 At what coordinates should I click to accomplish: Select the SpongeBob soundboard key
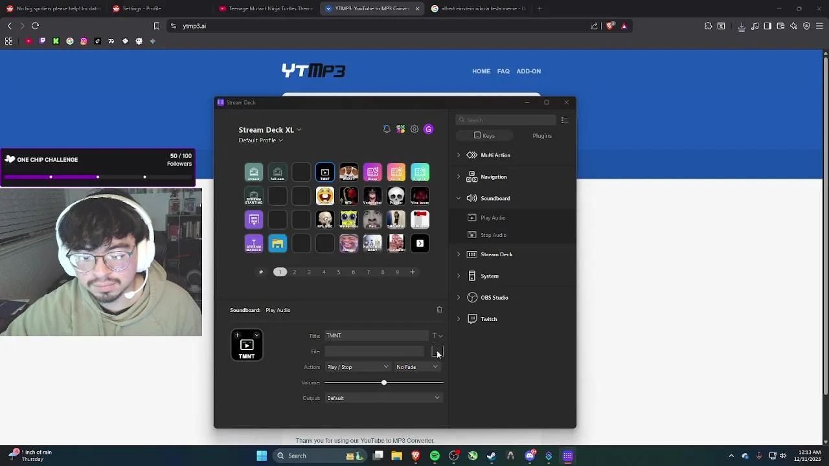348,220
